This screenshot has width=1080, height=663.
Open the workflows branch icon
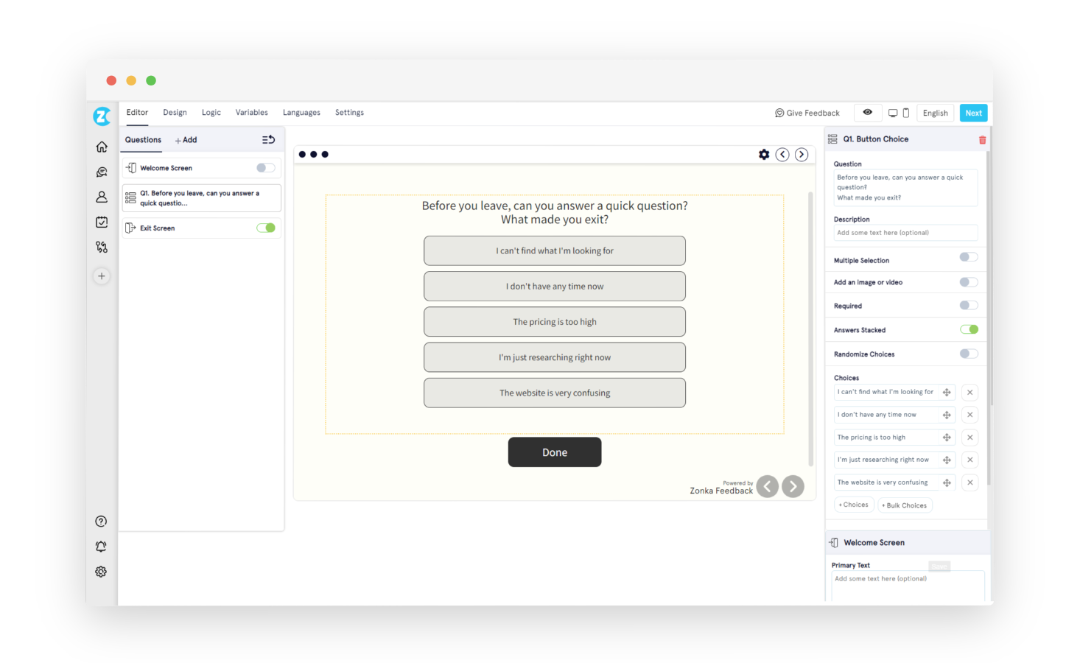pyautogui.click(x=102, y=247)
